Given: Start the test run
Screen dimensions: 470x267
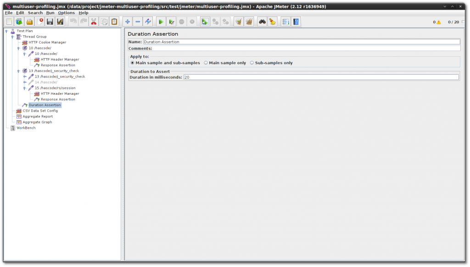Looking at the screenshot, I should pyautogui.click(x=161, y=21).
